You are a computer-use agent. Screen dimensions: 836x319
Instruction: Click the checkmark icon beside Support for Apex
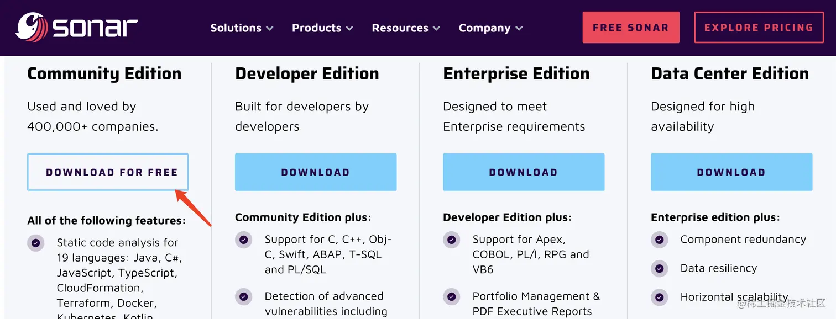452,240
